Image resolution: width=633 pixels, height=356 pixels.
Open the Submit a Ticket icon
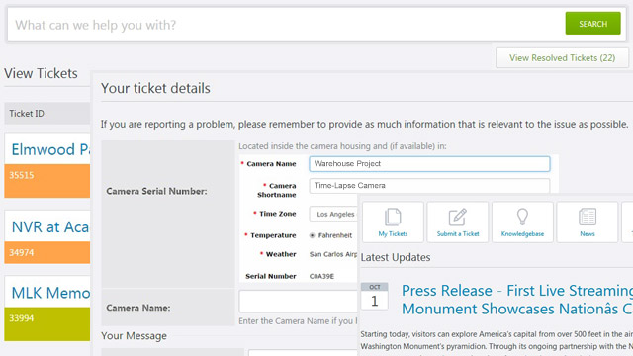coord(457,222)
